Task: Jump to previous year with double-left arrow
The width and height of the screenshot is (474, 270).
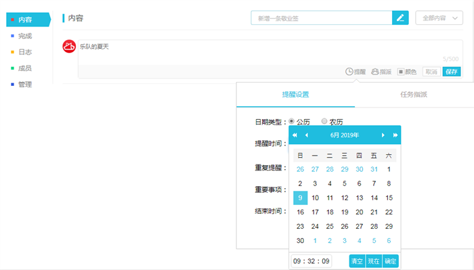Action: 295,135
